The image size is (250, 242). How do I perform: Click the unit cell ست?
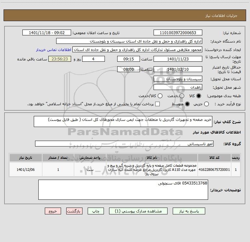tap(90, 170)
